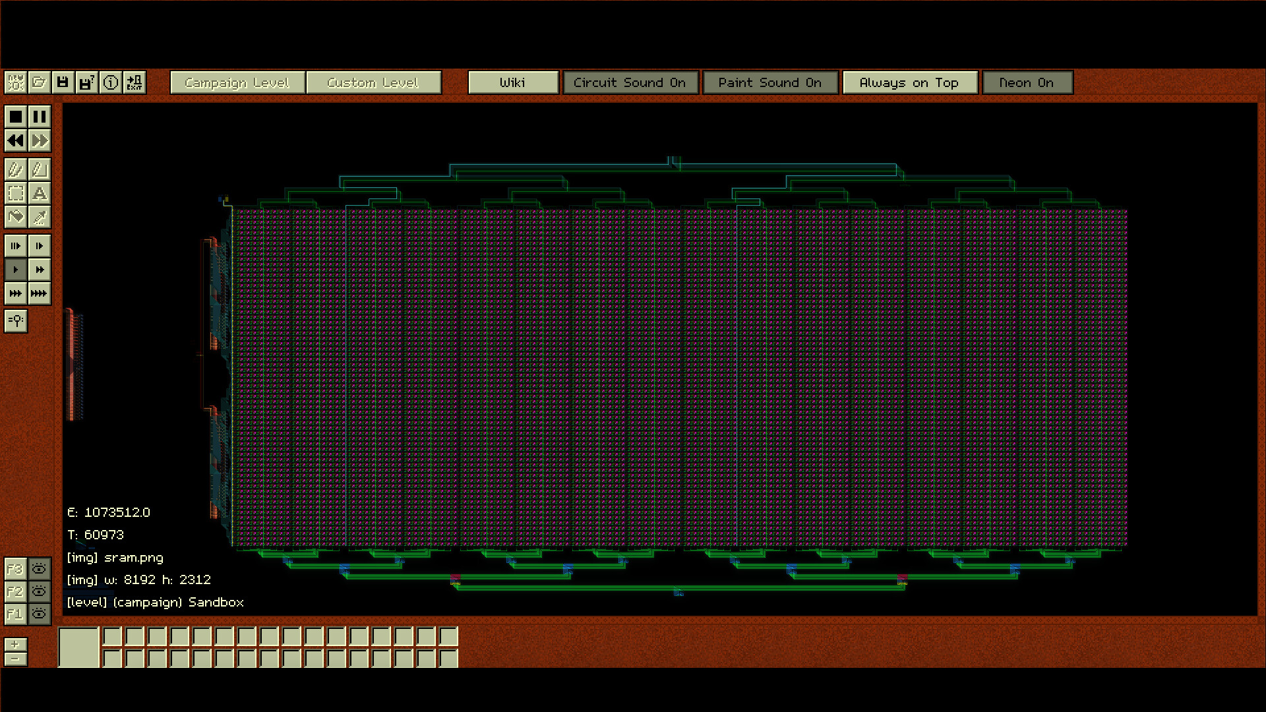Toggle Always on Top
This screenshot has height=712, width=1266.
(909, 82)
